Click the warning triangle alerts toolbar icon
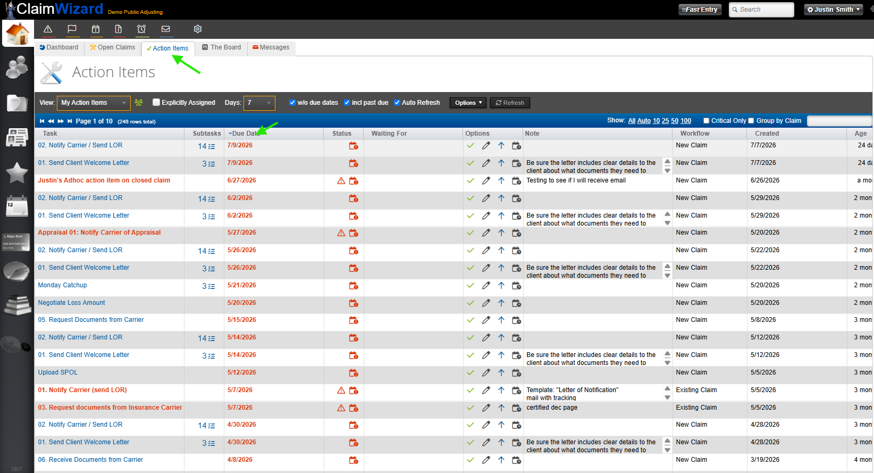The image size is (874, 473). click(48, 29)
